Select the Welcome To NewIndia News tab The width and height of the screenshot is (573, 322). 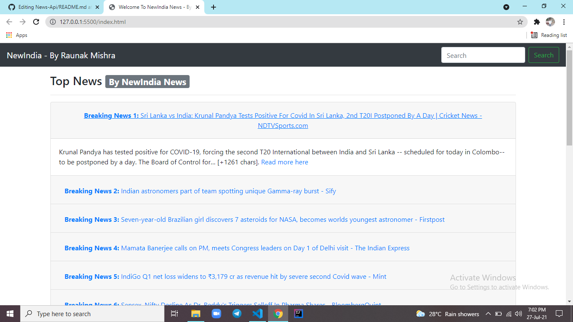[151, 7]
